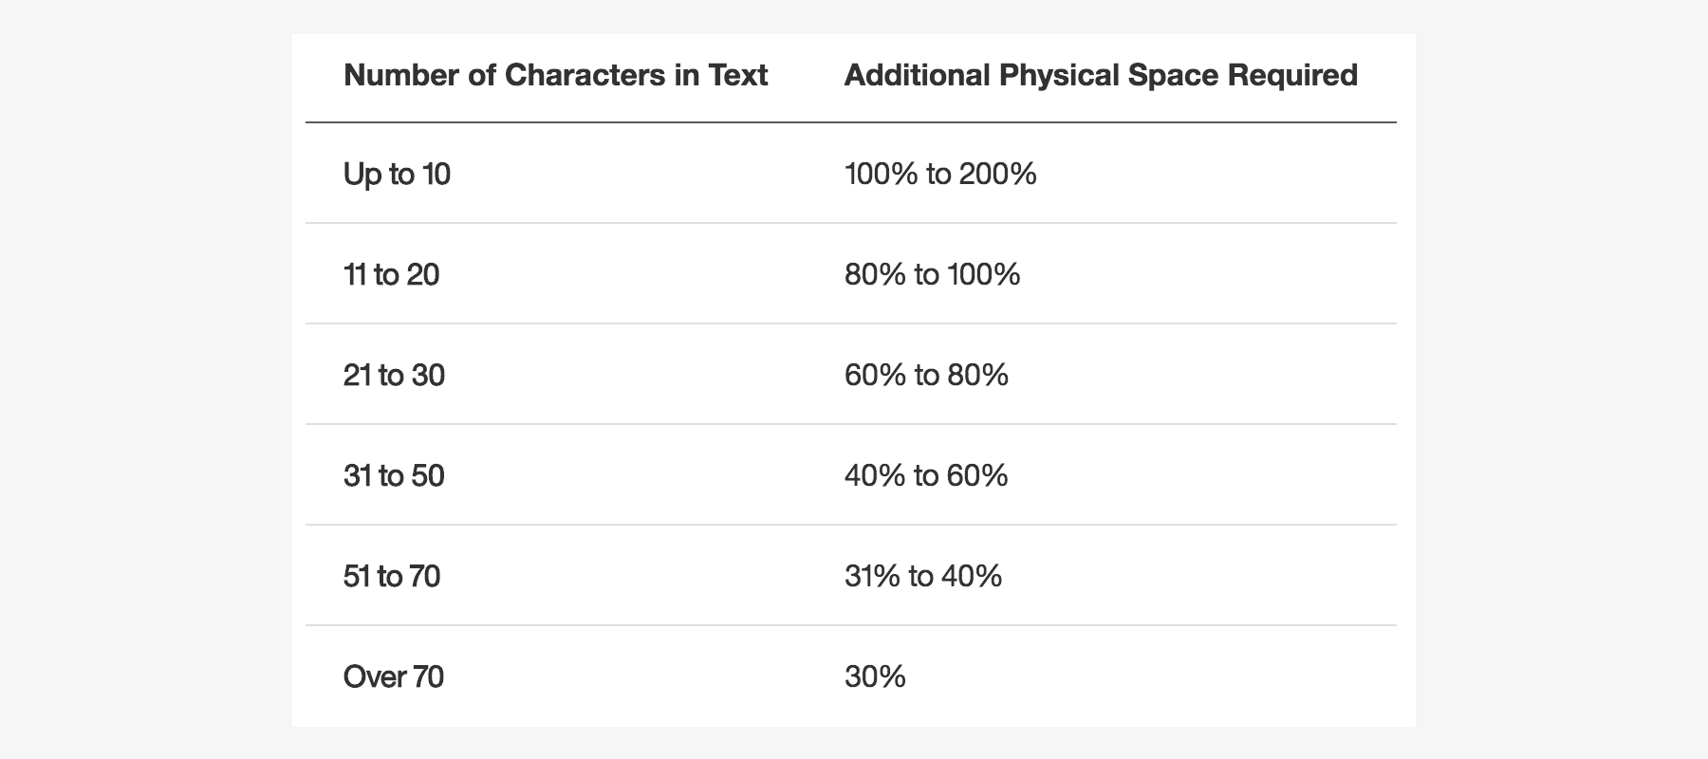The width and height of the screenshot is (1708, 759).
Task: Click the 'Over 70' cell
Action: tap(393, 677)
